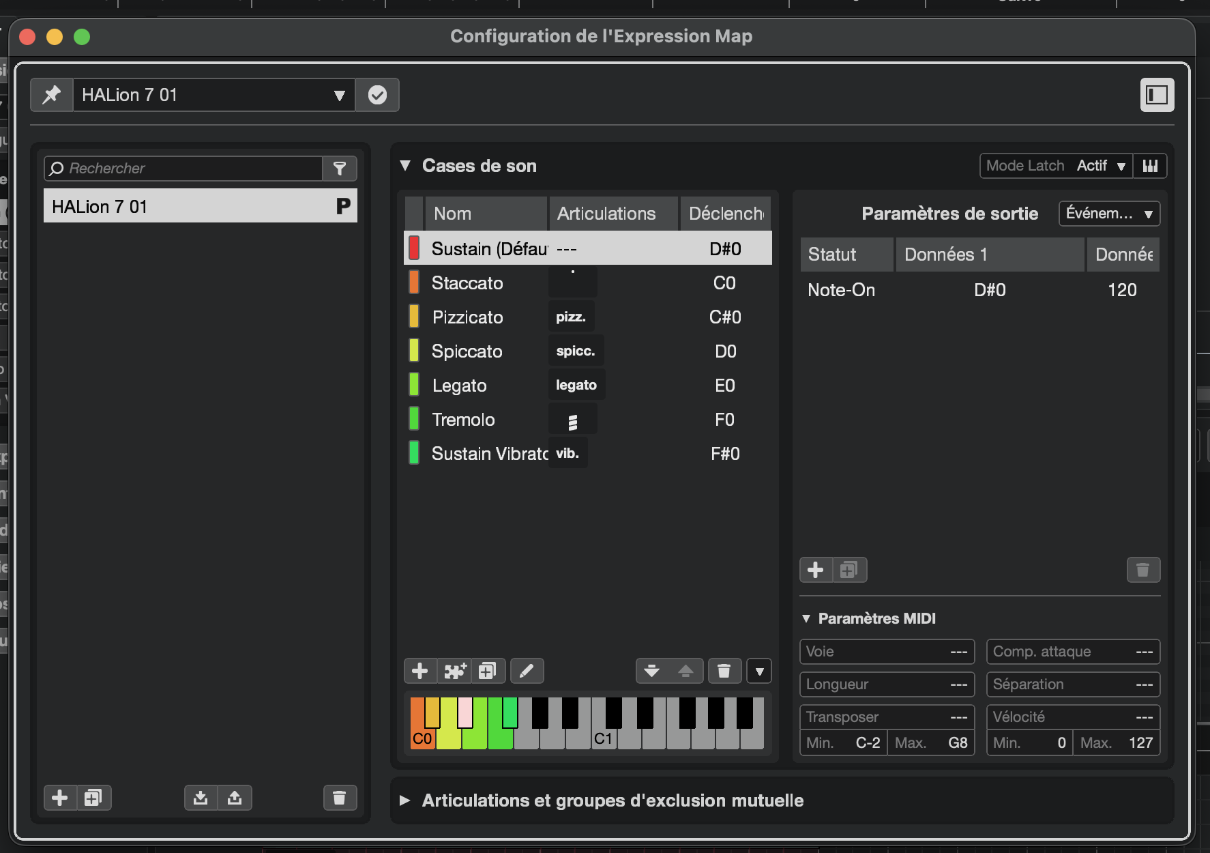Toggle the side panel layout icon
Screen dimensions: 1210x853
point(1157,95)
